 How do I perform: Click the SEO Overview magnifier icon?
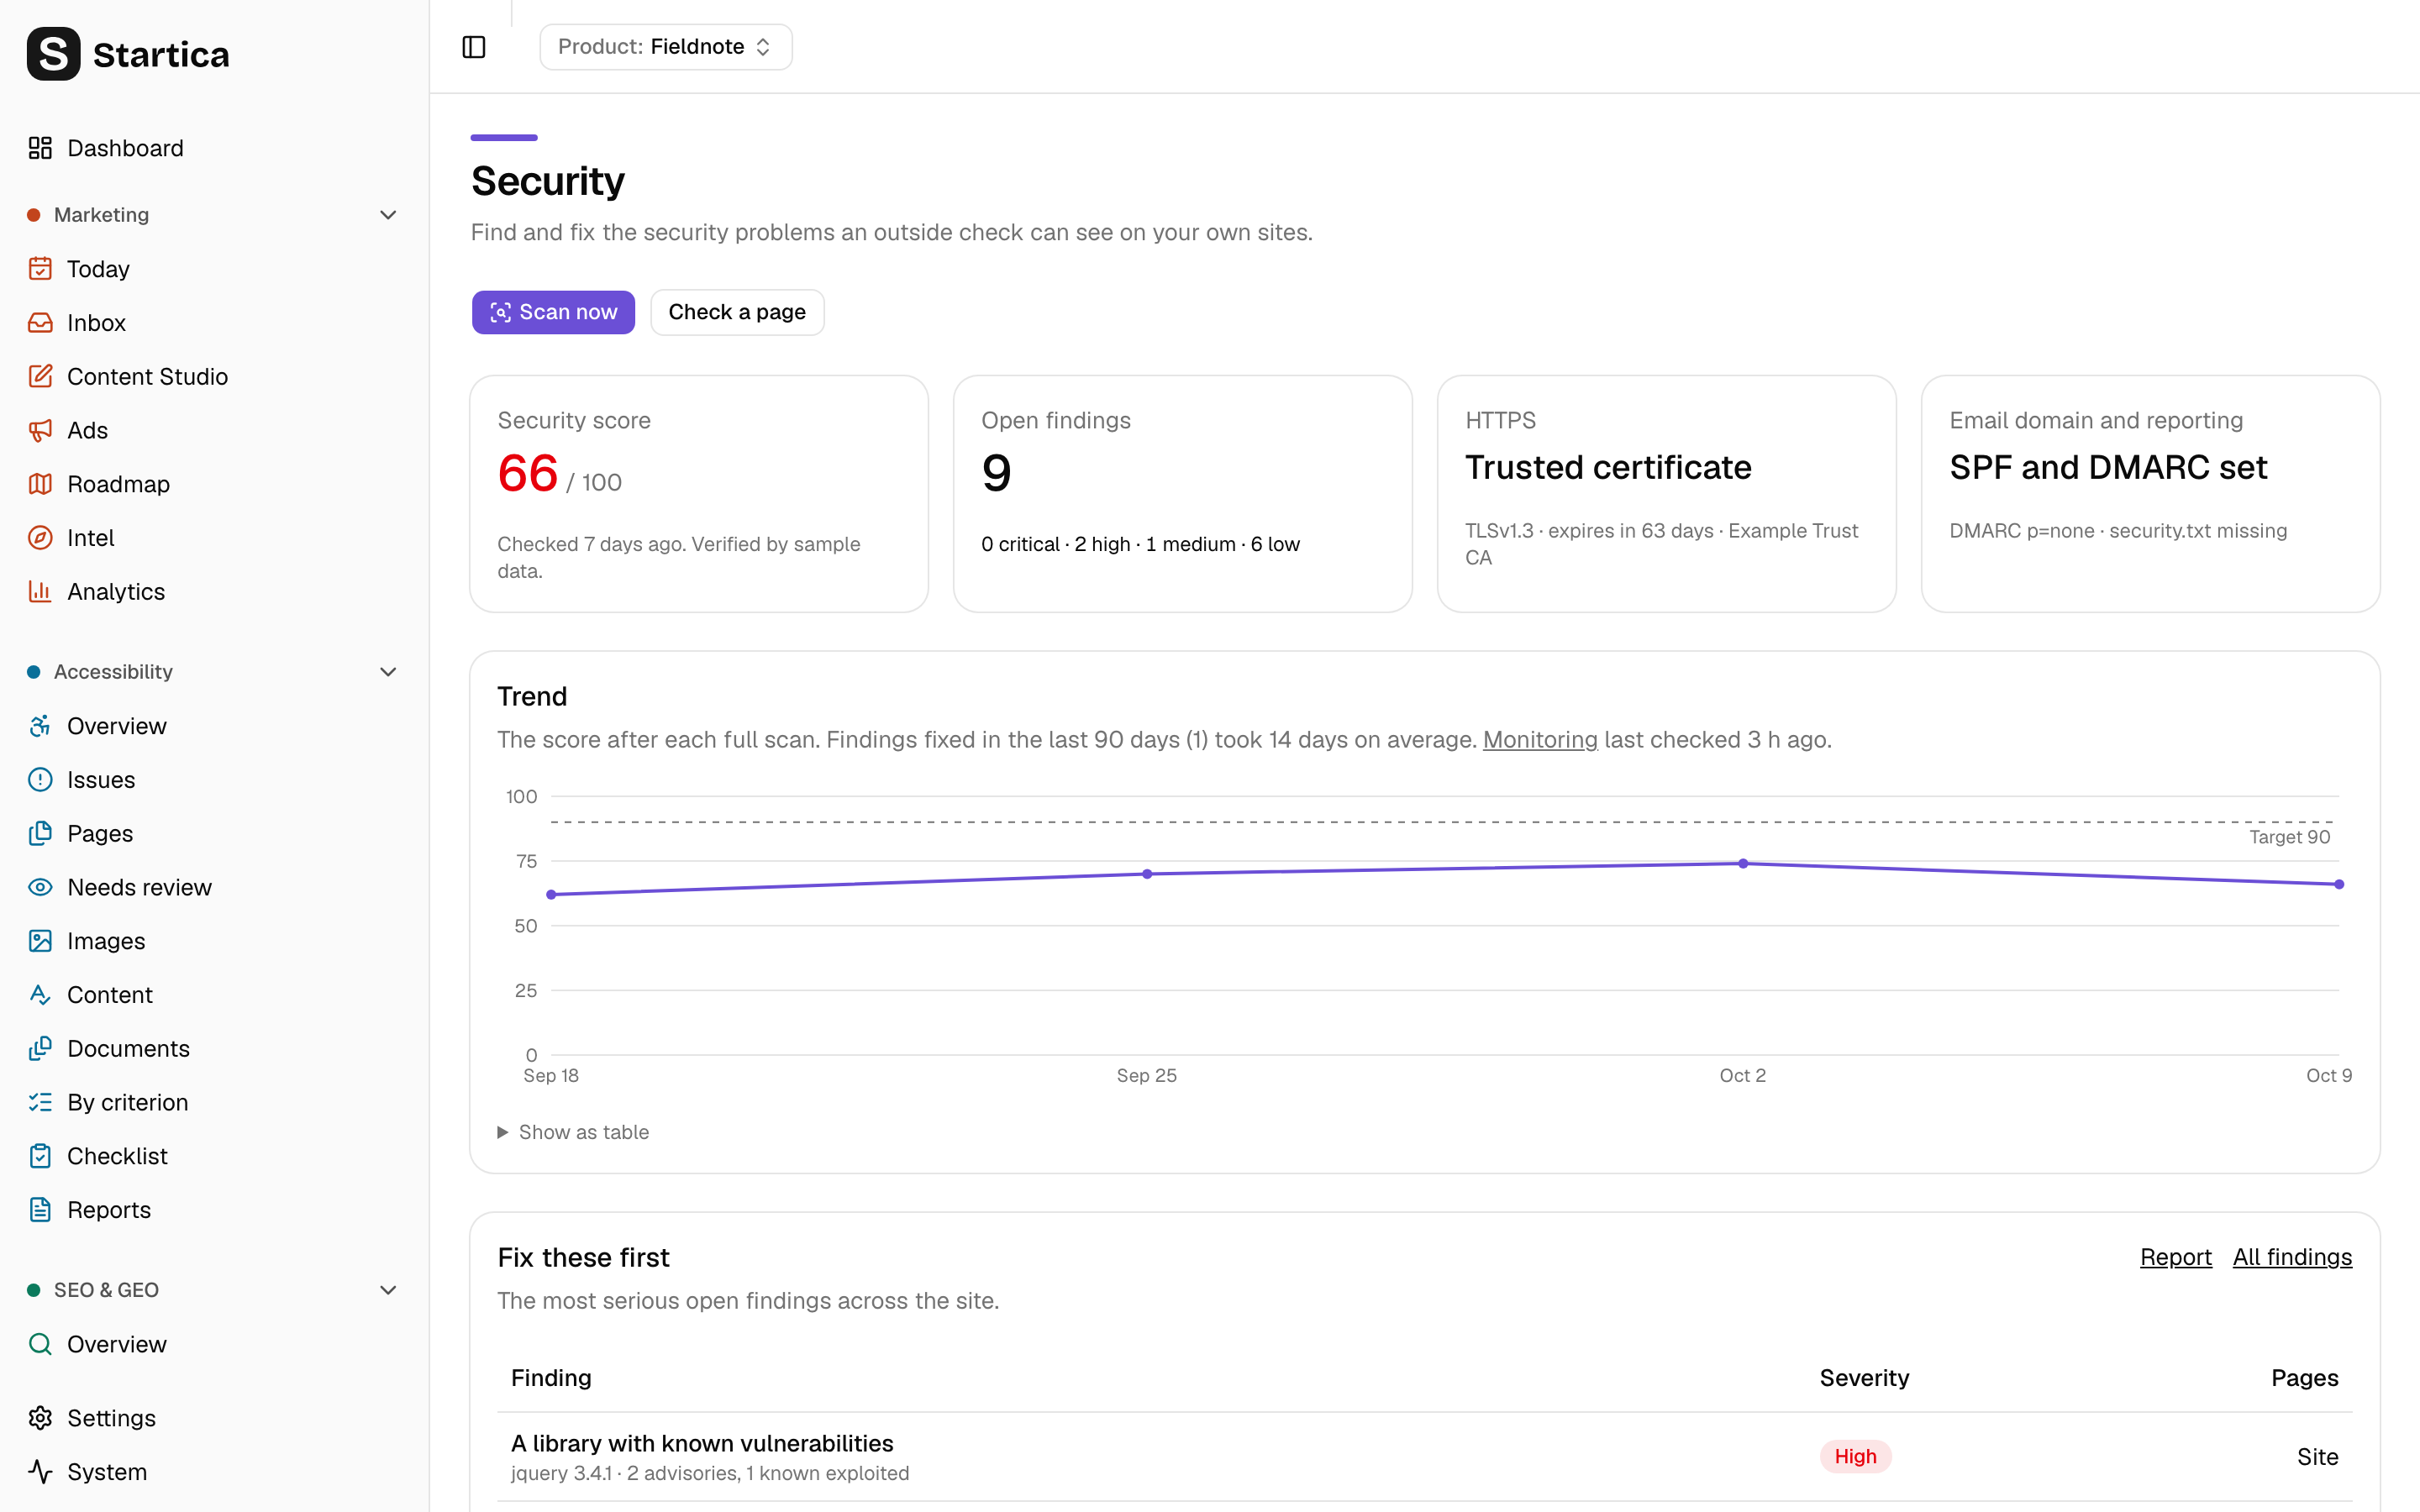(40, 1344)
